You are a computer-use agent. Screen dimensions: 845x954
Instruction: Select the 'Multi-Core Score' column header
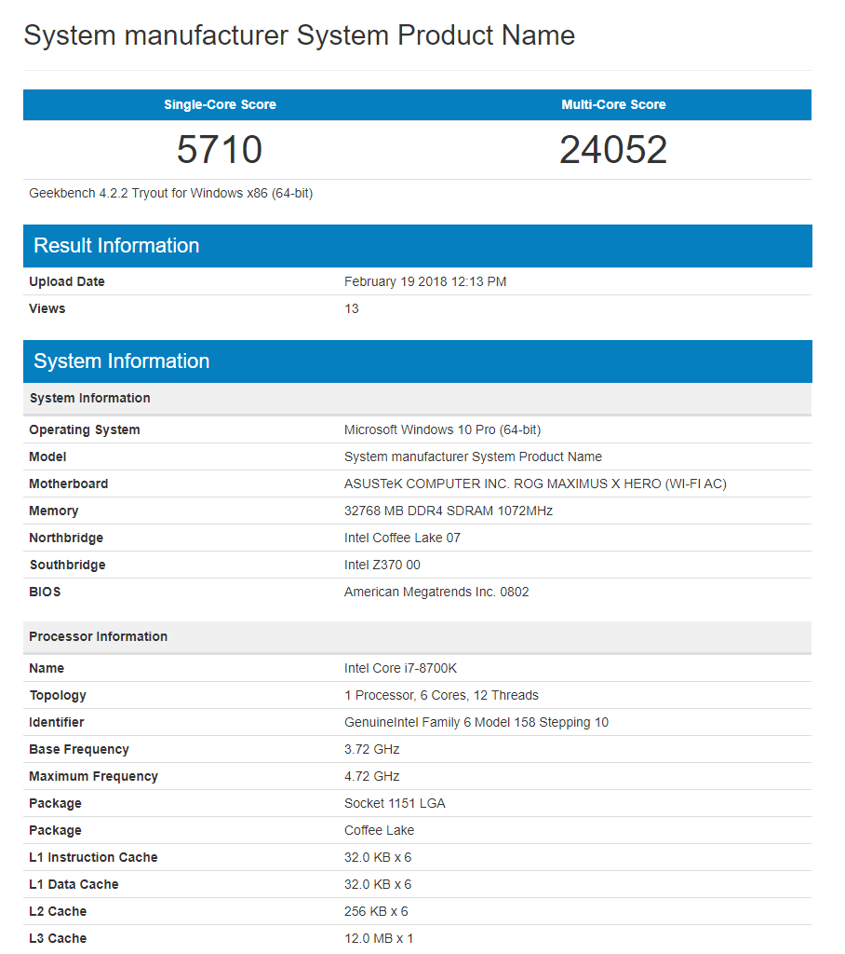(x=613, y=104)
